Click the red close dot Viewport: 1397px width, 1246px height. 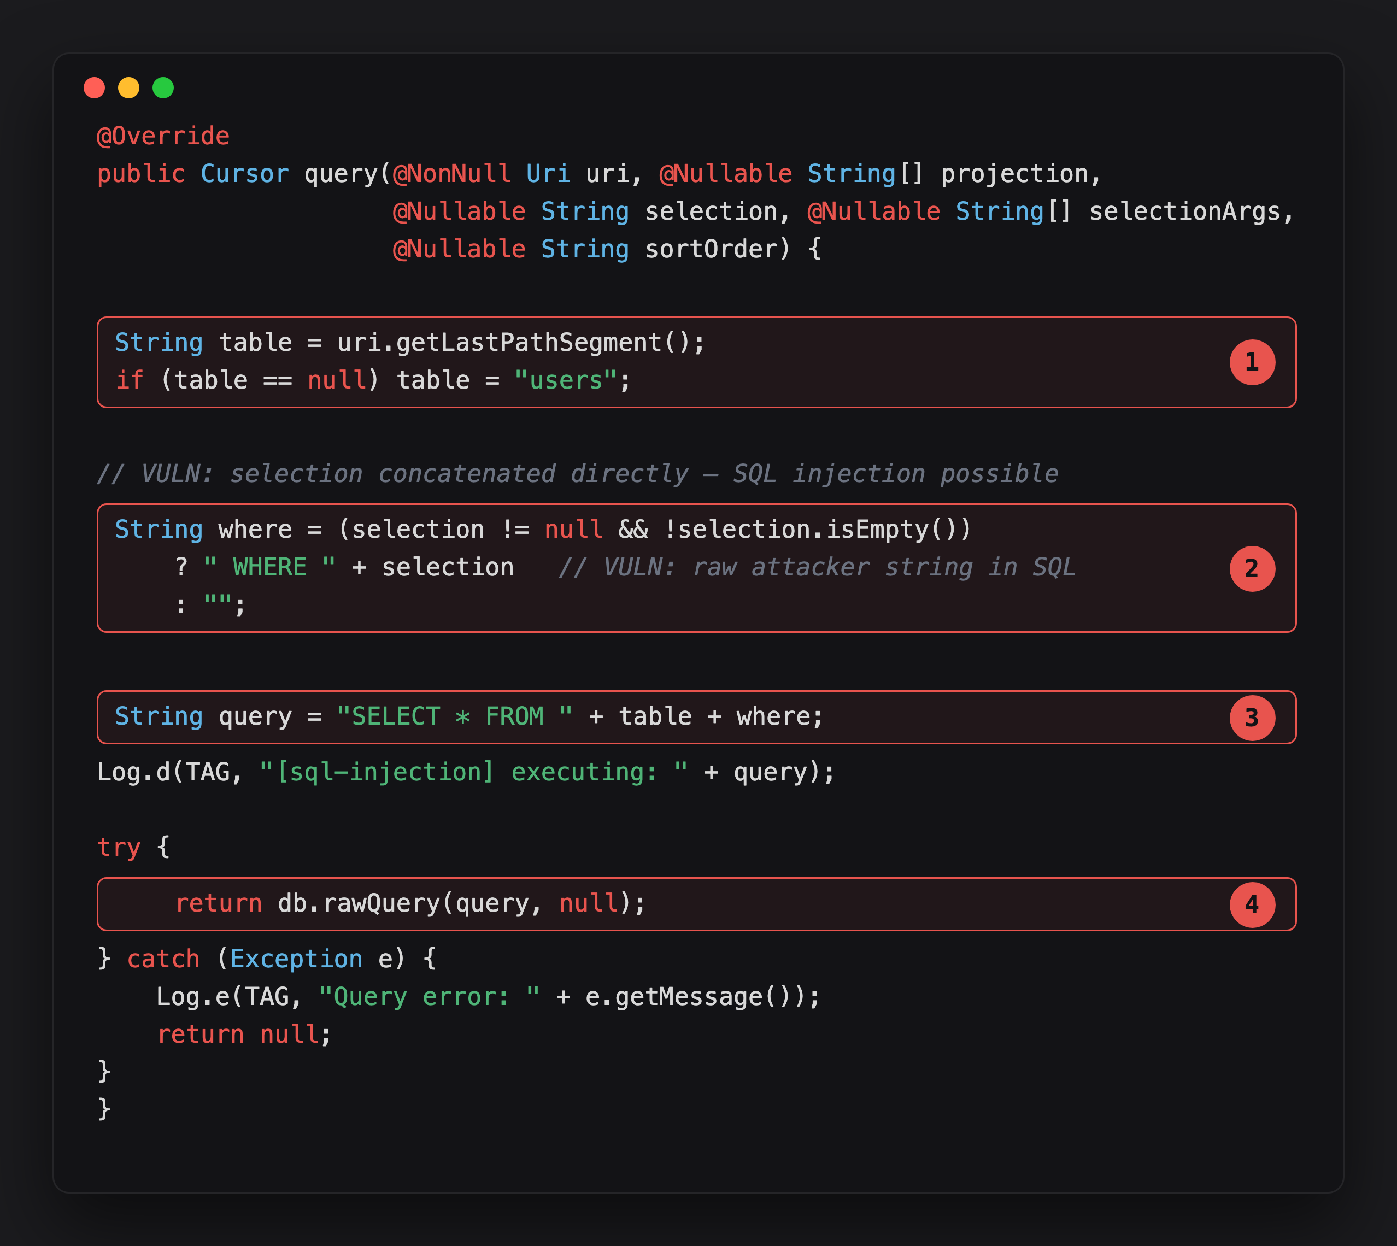[x=95, y=87]
